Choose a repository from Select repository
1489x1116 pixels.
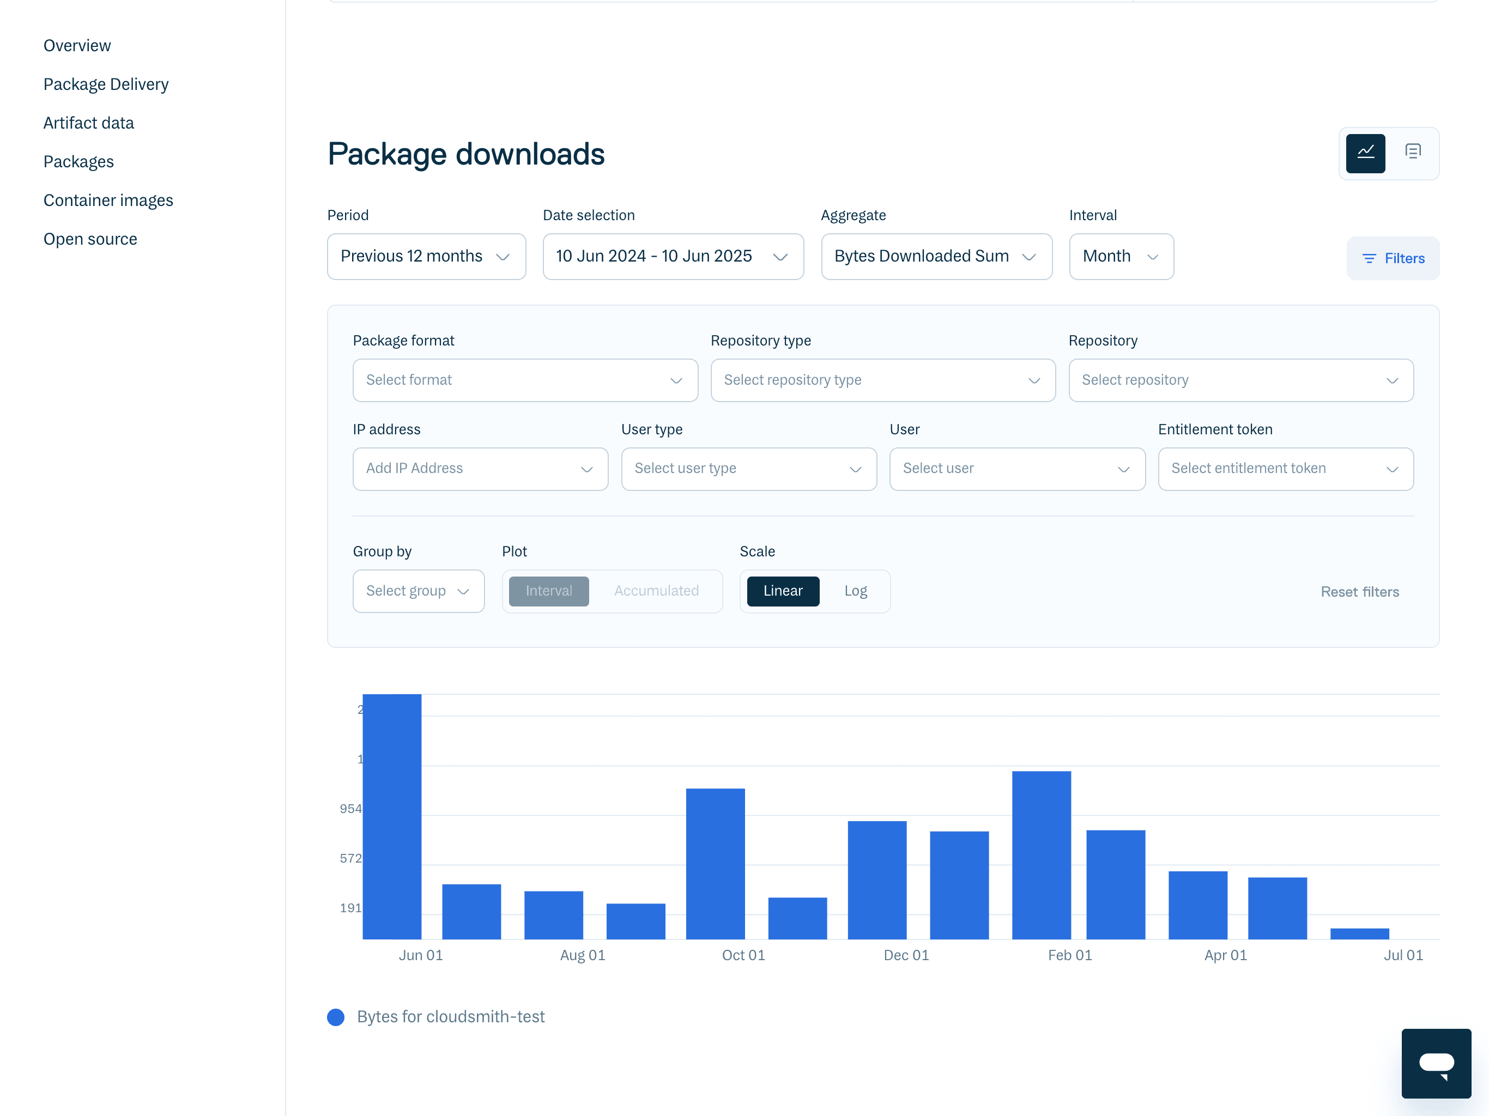(1240, 380)
